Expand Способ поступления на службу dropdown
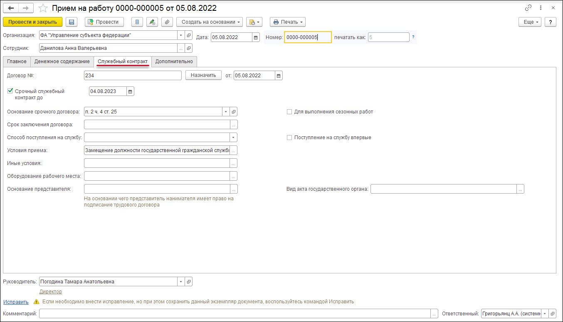Screen dimensions: 563x322 pos(234,138)
